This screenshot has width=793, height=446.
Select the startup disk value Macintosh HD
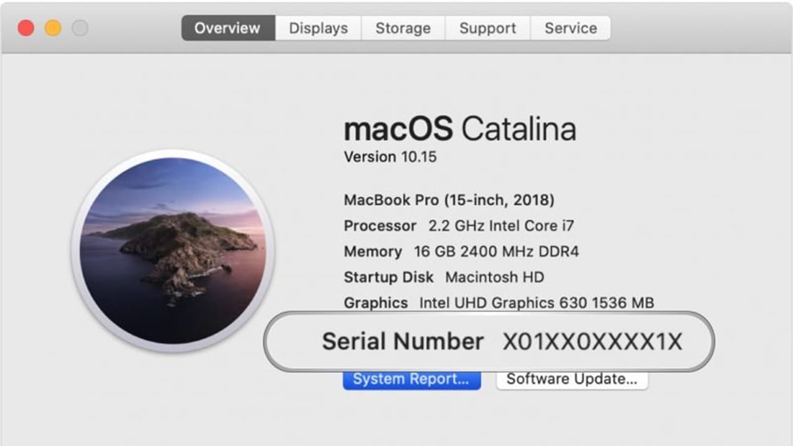click(495, 278)
